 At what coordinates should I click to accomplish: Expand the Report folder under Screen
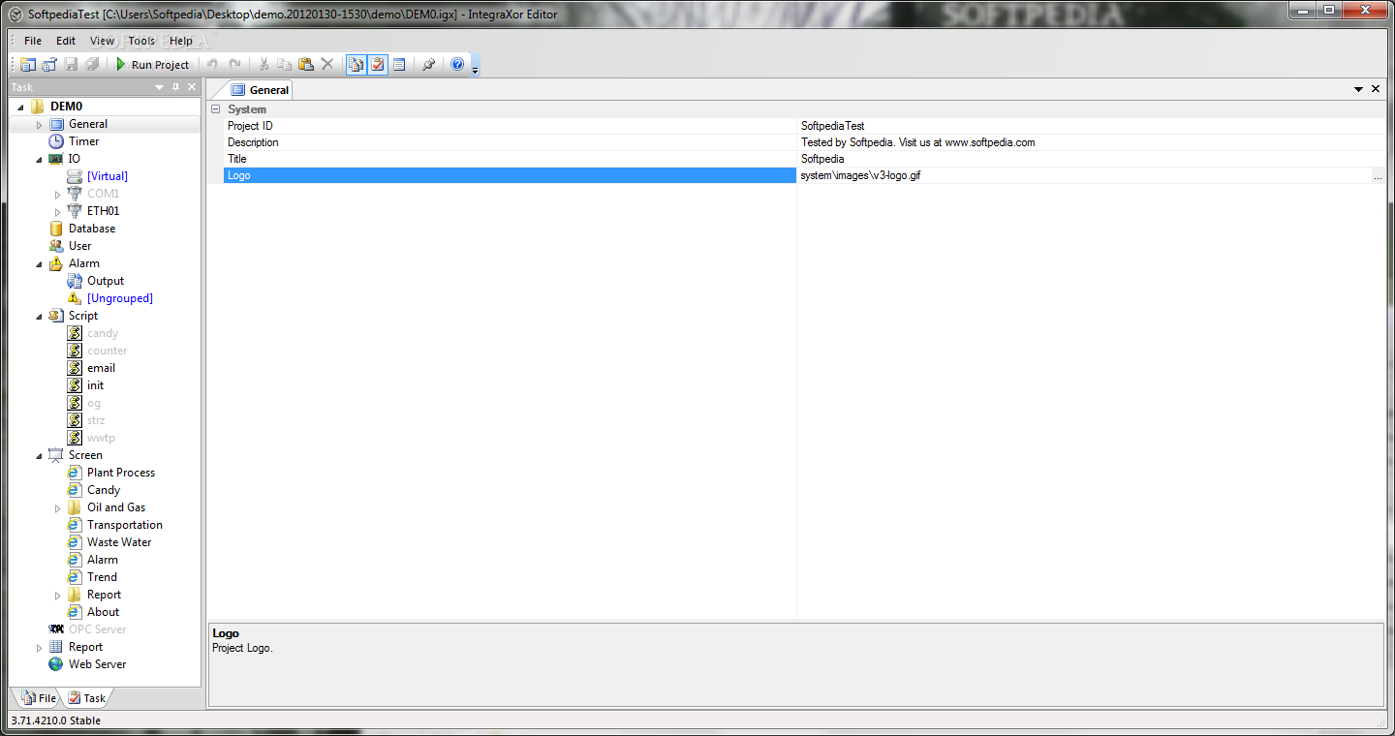coord(57,595)
